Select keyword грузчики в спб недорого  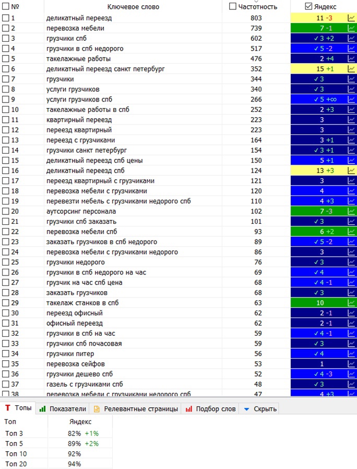tap(85, 49)
